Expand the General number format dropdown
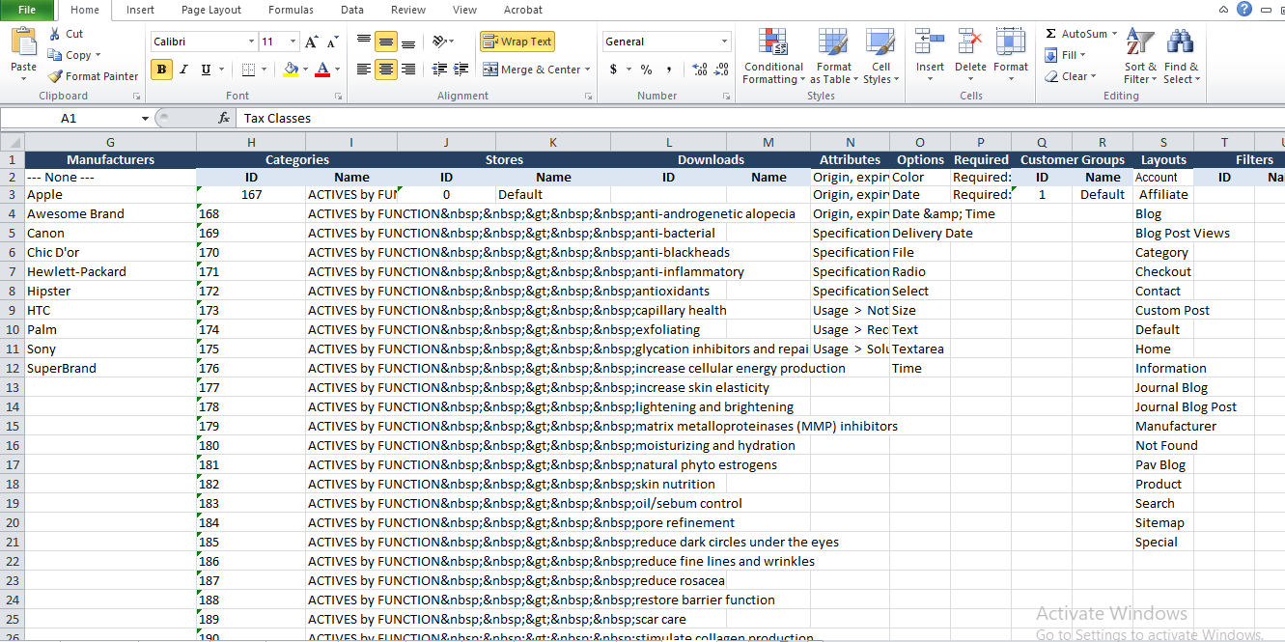 point(724,42)
